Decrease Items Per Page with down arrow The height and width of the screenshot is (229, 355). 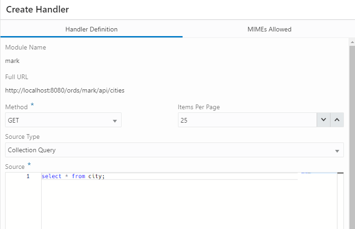[x=324, y=120]
